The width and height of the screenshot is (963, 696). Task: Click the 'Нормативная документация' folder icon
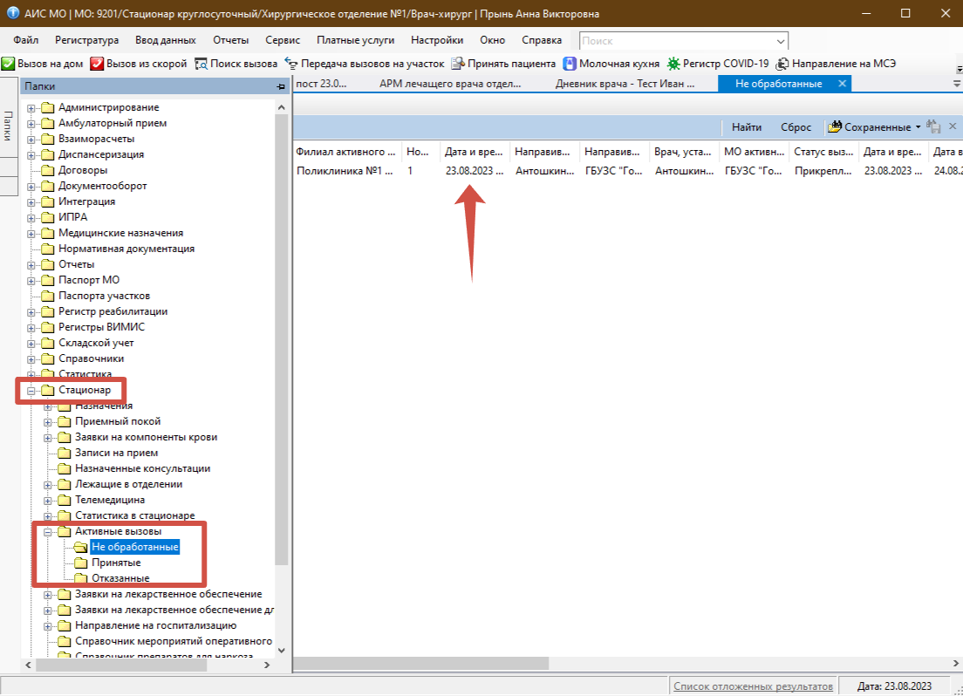click(x=48, y=249)
